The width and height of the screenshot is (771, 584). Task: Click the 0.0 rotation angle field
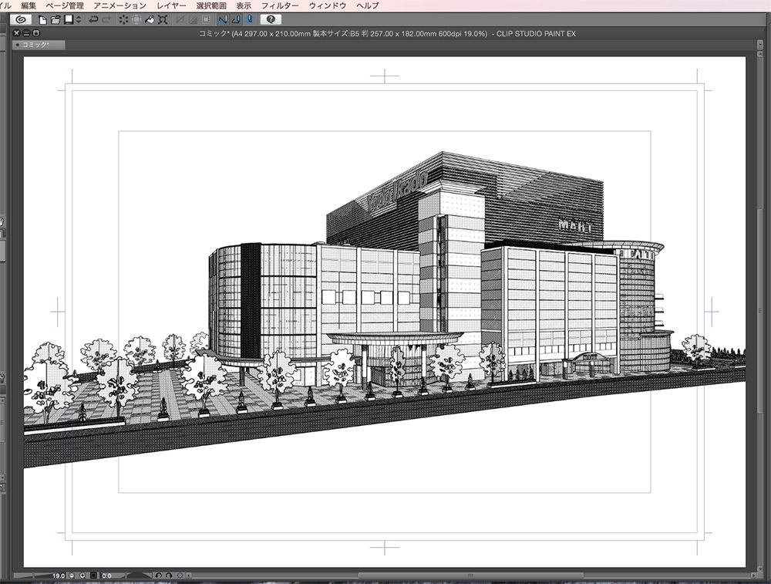coord(106,576)
